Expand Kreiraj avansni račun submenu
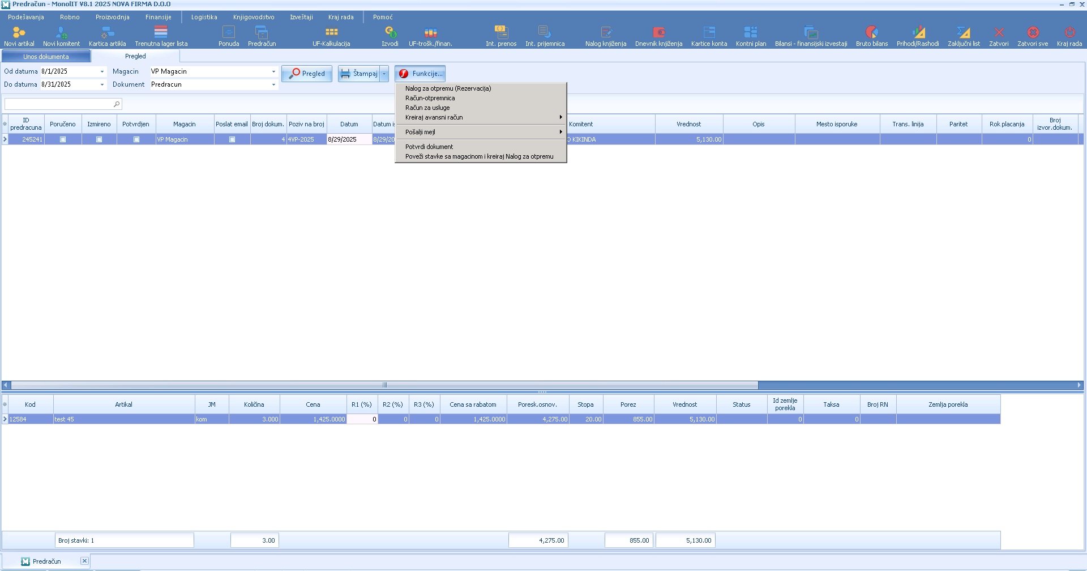 [481, 117]
